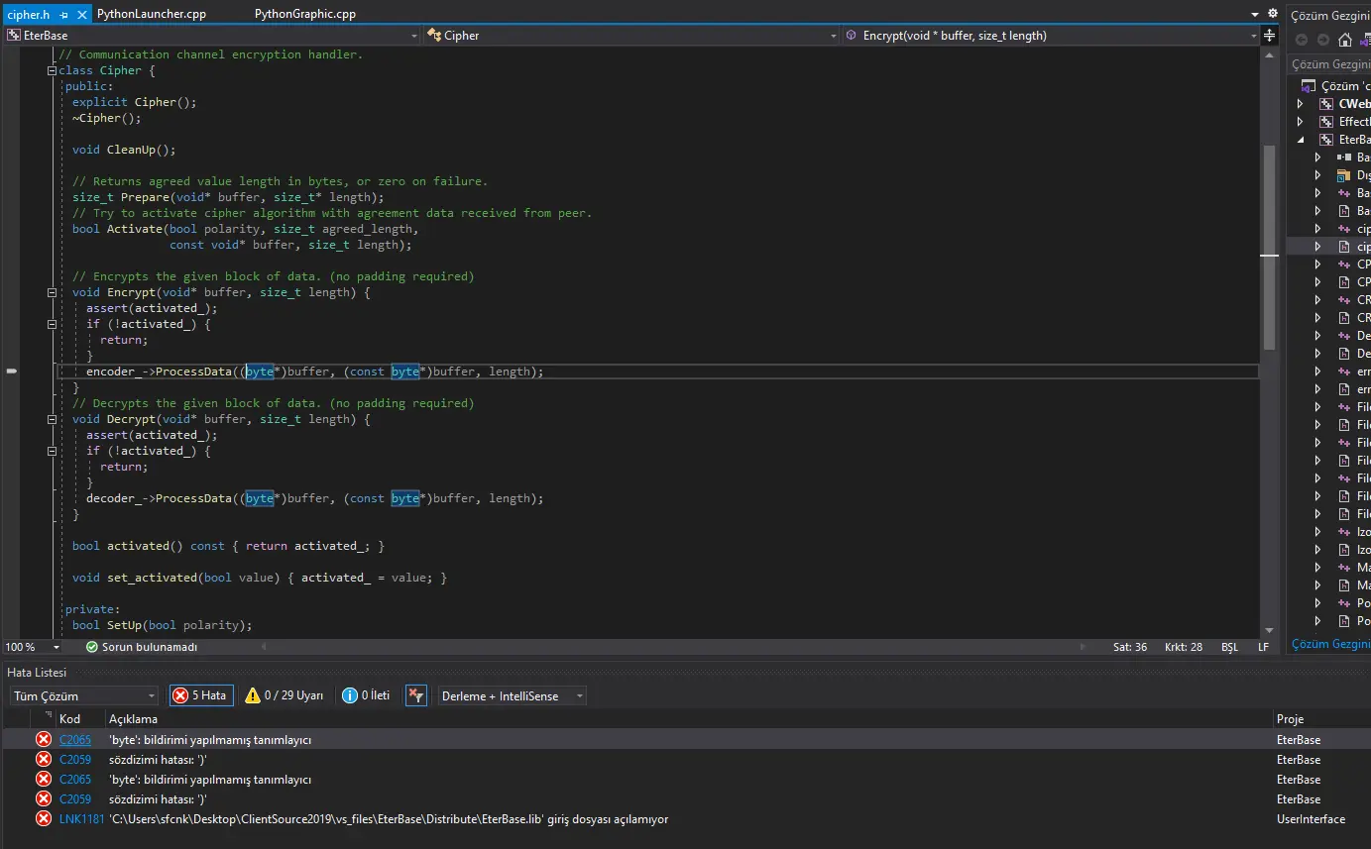
Task: Click the green 'Sorun bulunamadı' health check icon
Action: [x=90, y=646]
